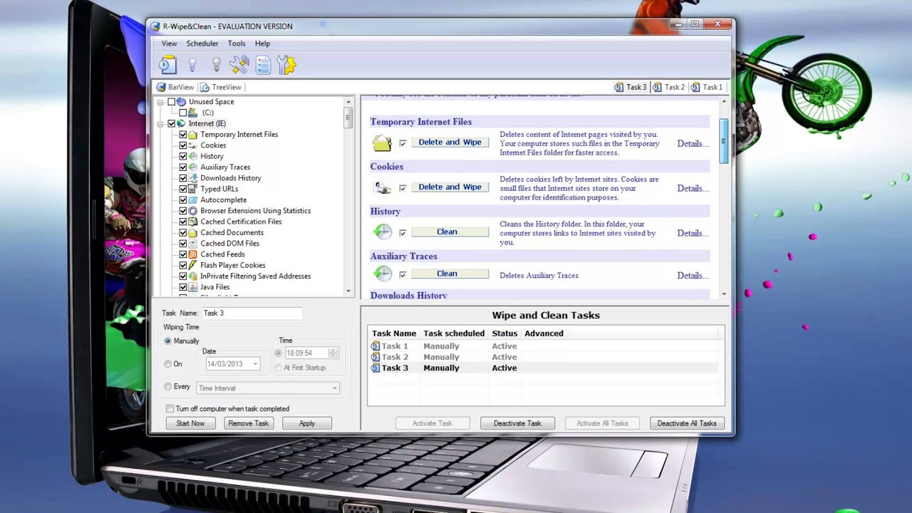
Task: Click the Internet (IE) globe icon in tree
Action: click(x=182, y=123)
